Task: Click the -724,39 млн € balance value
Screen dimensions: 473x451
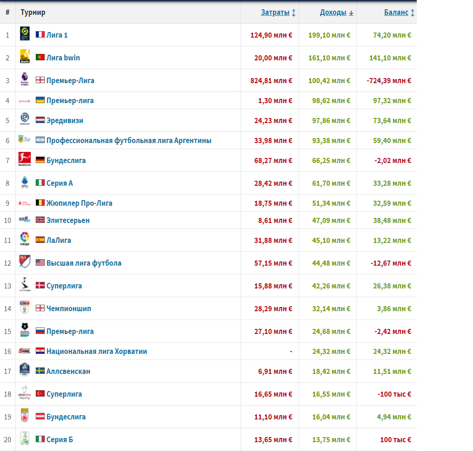Action: (389, 80)
